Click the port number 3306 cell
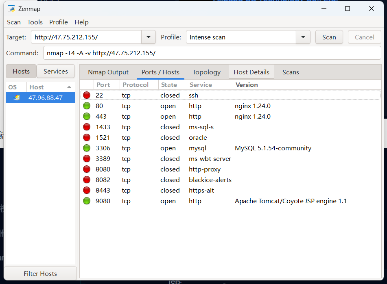Screen dimensions: 387x284 point(103,148)
